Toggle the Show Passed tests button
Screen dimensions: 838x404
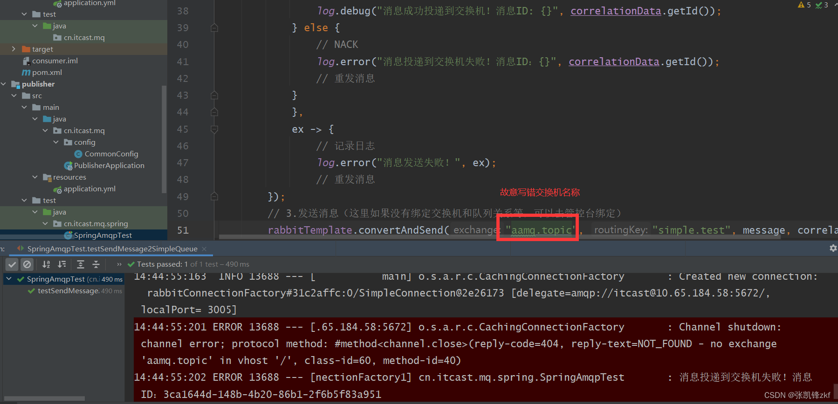tap(12, 264)
